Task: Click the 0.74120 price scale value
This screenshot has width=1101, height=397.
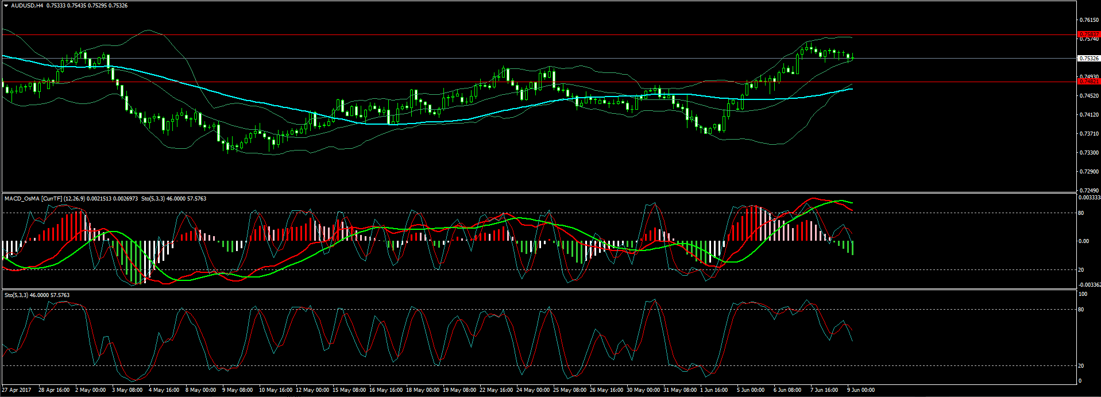Action: coord(1089,115)
